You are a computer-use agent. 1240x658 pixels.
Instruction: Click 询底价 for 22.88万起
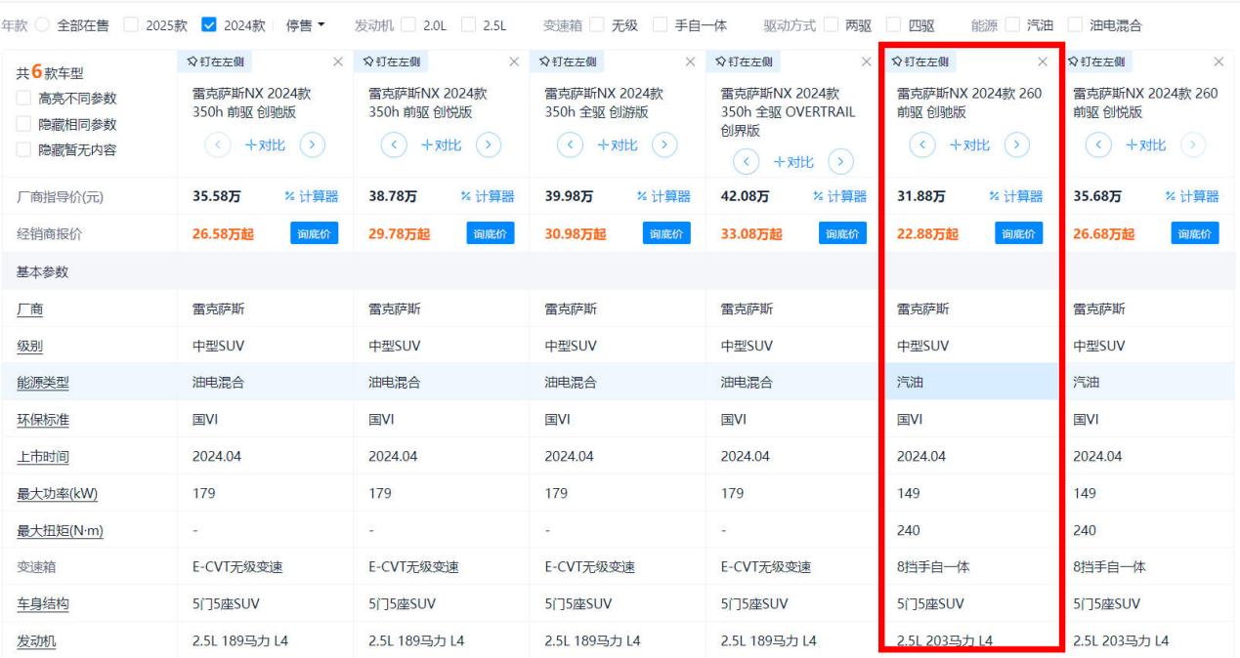1019,233
